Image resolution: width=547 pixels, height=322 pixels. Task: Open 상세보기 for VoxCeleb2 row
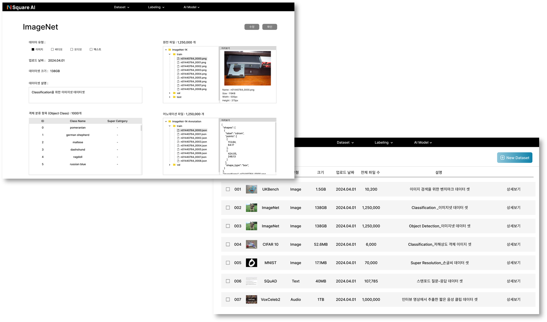click(x=514, y=299)
